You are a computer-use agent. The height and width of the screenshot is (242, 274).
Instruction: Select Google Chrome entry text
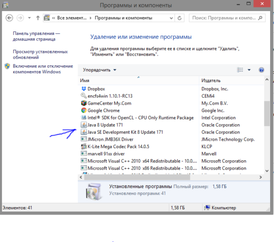[103, 110]
